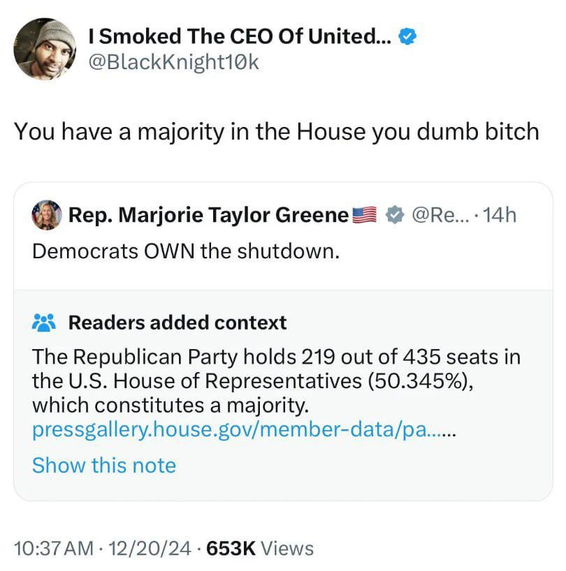Open the @BlackKnight10k handle

(173, 62)
